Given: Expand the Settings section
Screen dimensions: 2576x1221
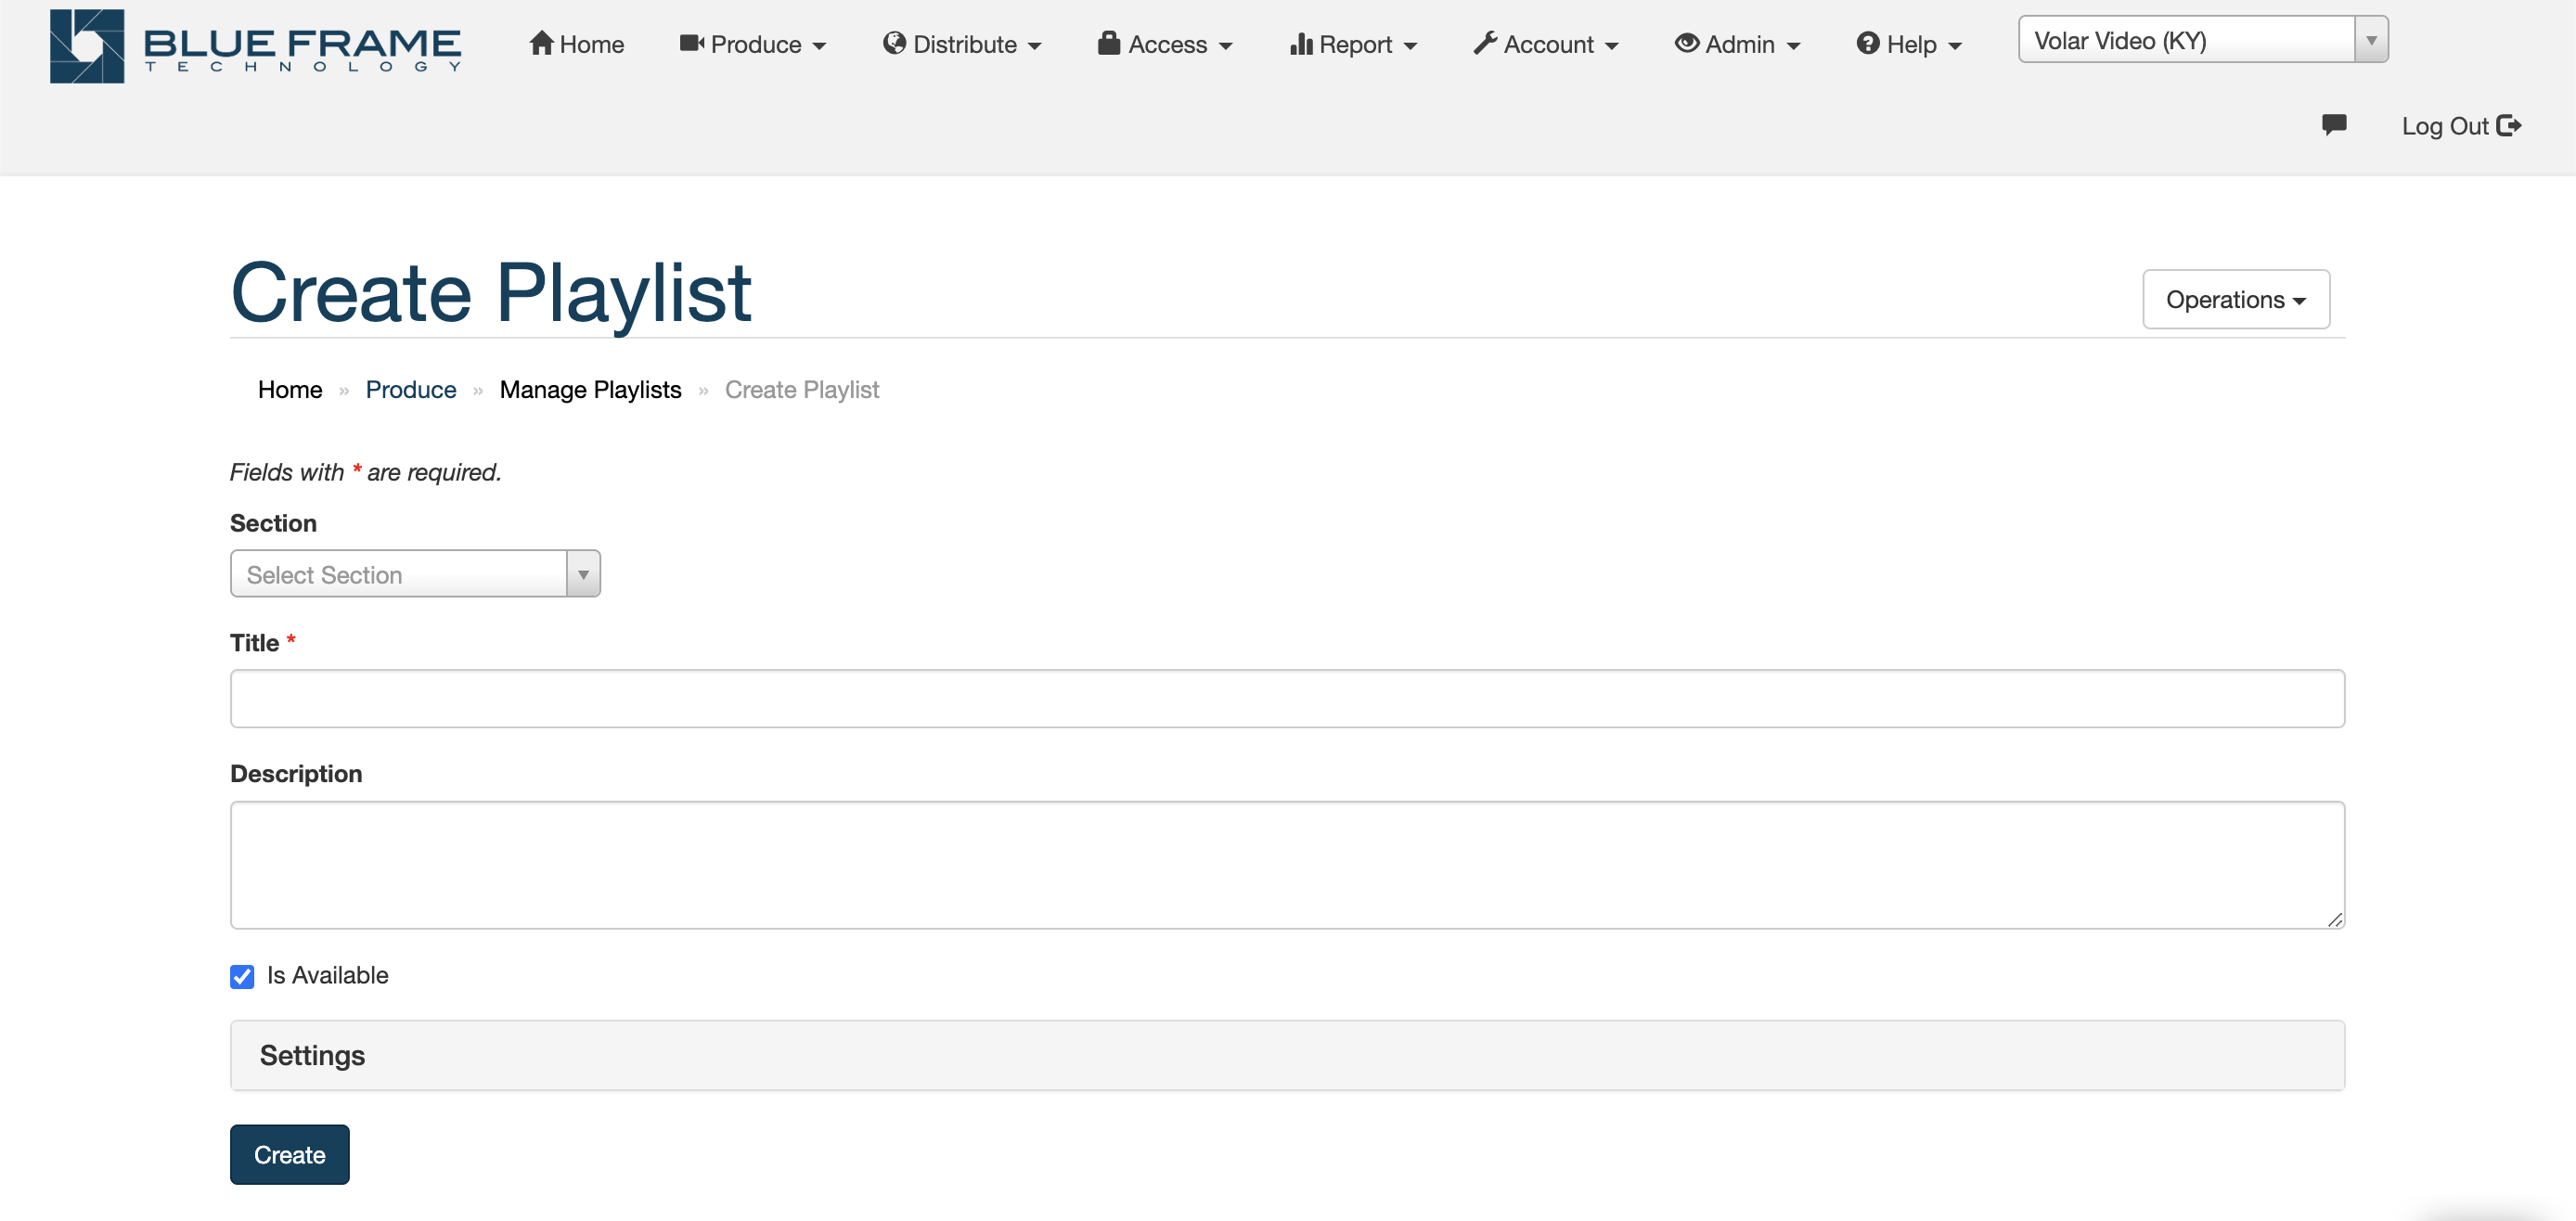Looking at the screenshot, I should coord(312,1055).
